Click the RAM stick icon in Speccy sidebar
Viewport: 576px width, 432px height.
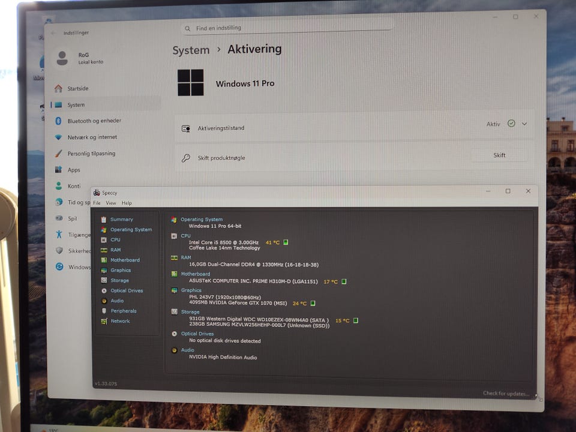coord(104,250)
